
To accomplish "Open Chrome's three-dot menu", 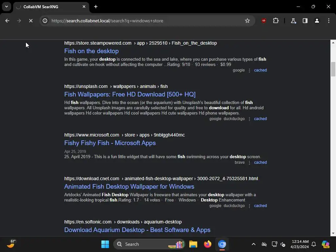I will point(328,21).
